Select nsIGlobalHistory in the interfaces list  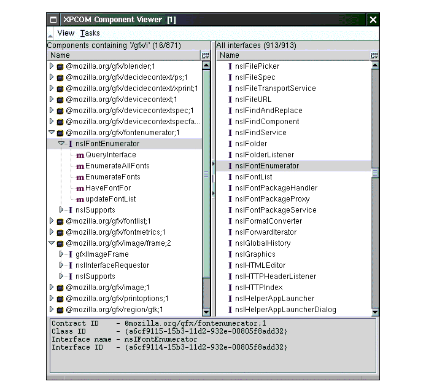tap(263, 243)
